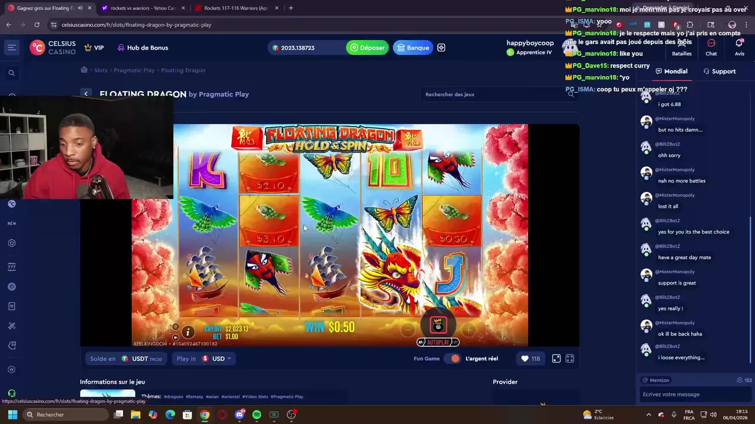Viewport: 755px width, 424px height.
Task: Open the hamburger sidebar menu
Action: (x=12, y=48)
